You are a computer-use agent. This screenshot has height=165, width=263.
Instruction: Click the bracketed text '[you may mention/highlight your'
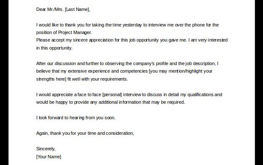pyautogui.click(x=180, y=71)
